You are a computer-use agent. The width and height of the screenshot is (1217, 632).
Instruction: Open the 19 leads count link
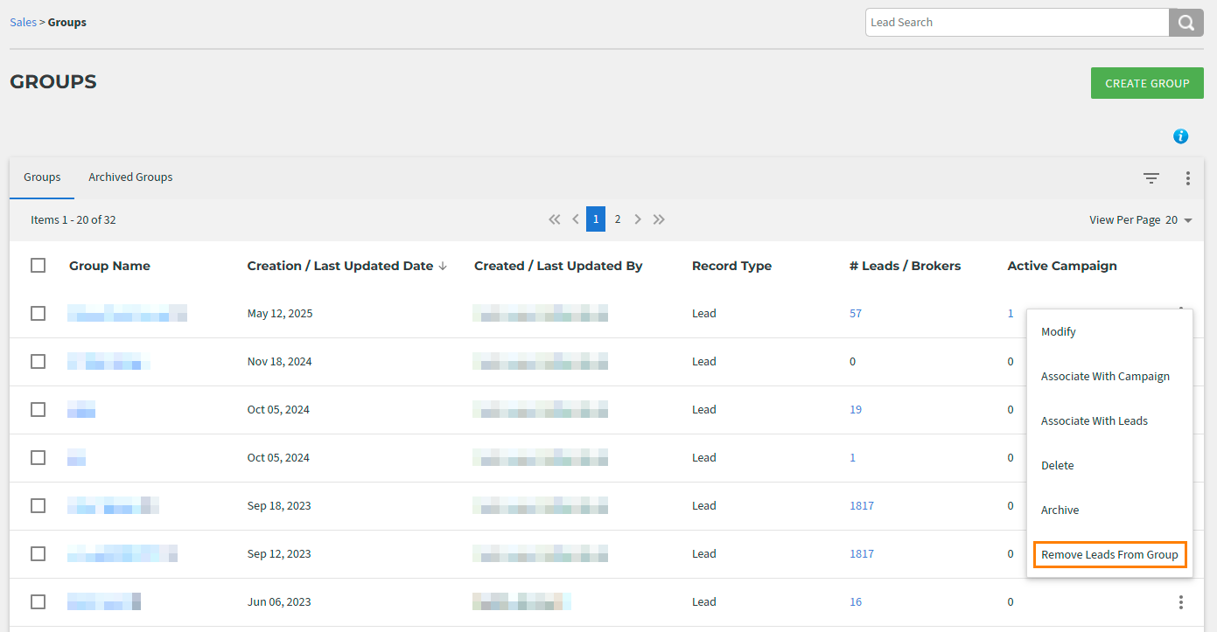pos(856,410)
